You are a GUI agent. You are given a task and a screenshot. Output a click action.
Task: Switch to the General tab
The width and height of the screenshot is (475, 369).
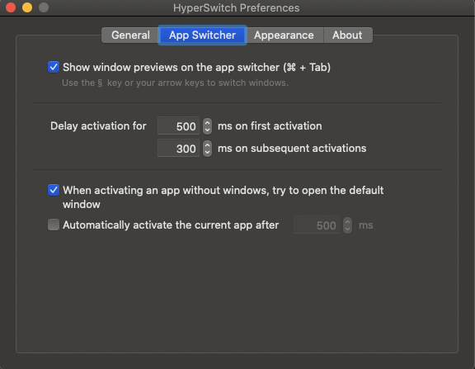click(x=130, y=35)
